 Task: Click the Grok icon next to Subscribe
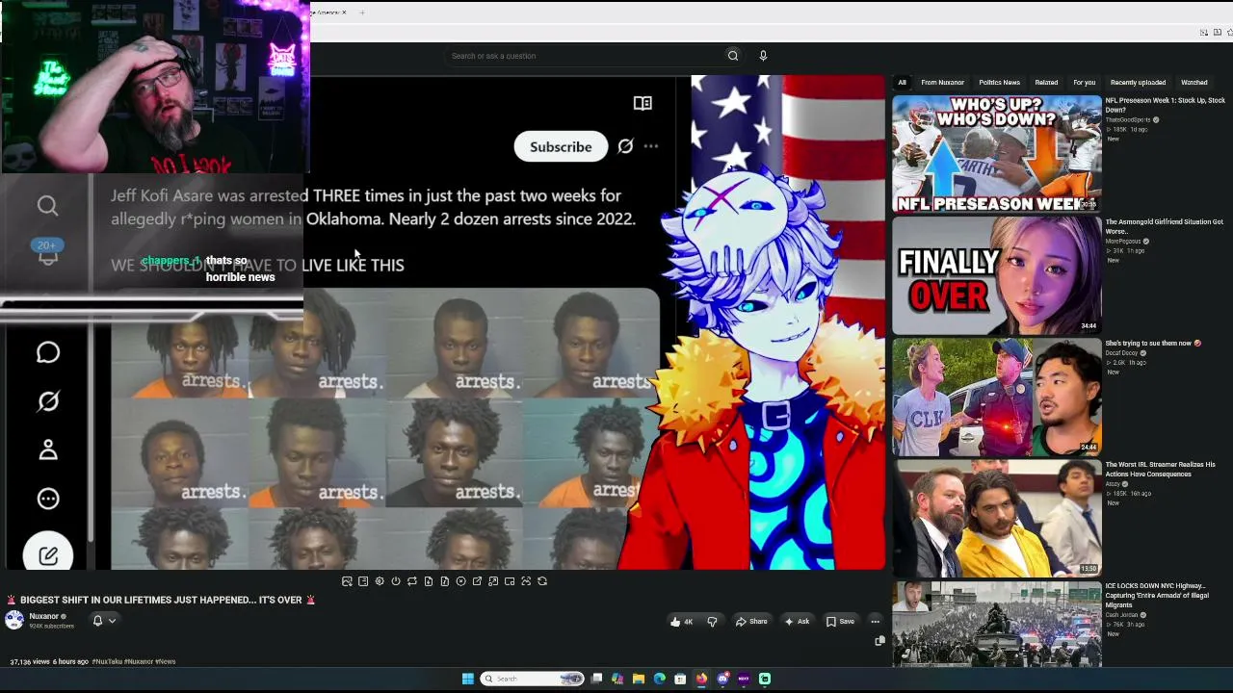(625, 146)
